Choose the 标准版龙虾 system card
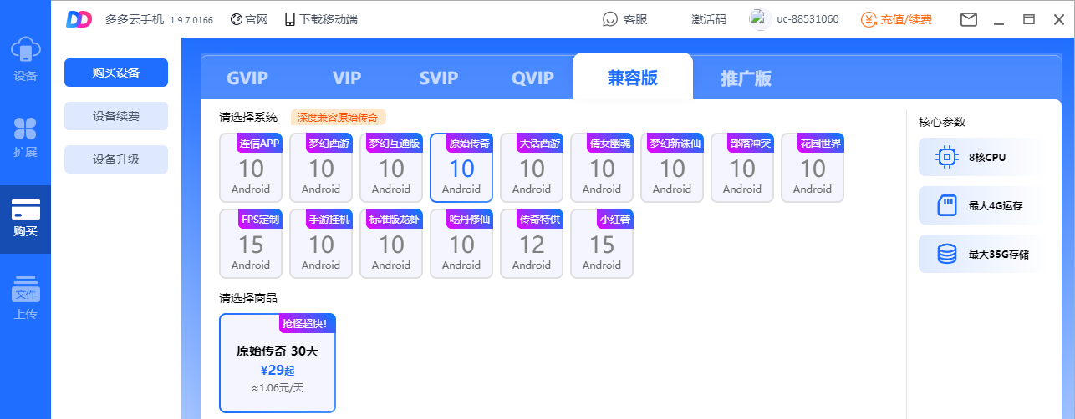 pyautogui.click(x=391, y=244)
